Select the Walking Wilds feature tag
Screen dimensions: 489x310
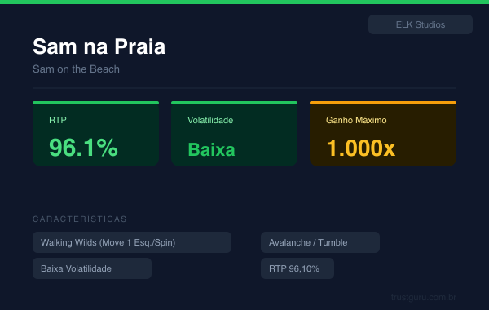132,242
